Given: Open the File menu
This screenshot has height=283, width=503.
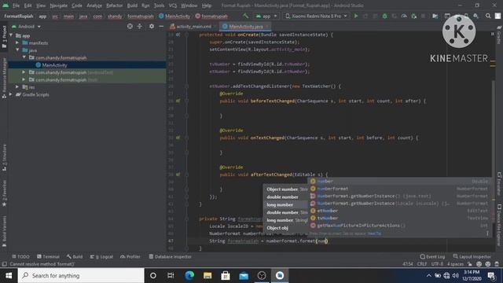Looking at the screenshot, I should [16, 6].
